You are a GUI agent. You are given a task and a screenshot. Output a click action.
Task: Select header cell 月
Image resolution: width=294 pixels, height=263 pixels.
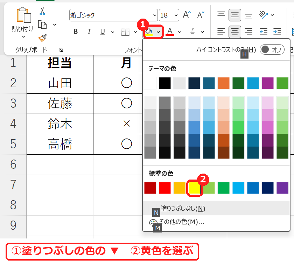coord(118,63)
